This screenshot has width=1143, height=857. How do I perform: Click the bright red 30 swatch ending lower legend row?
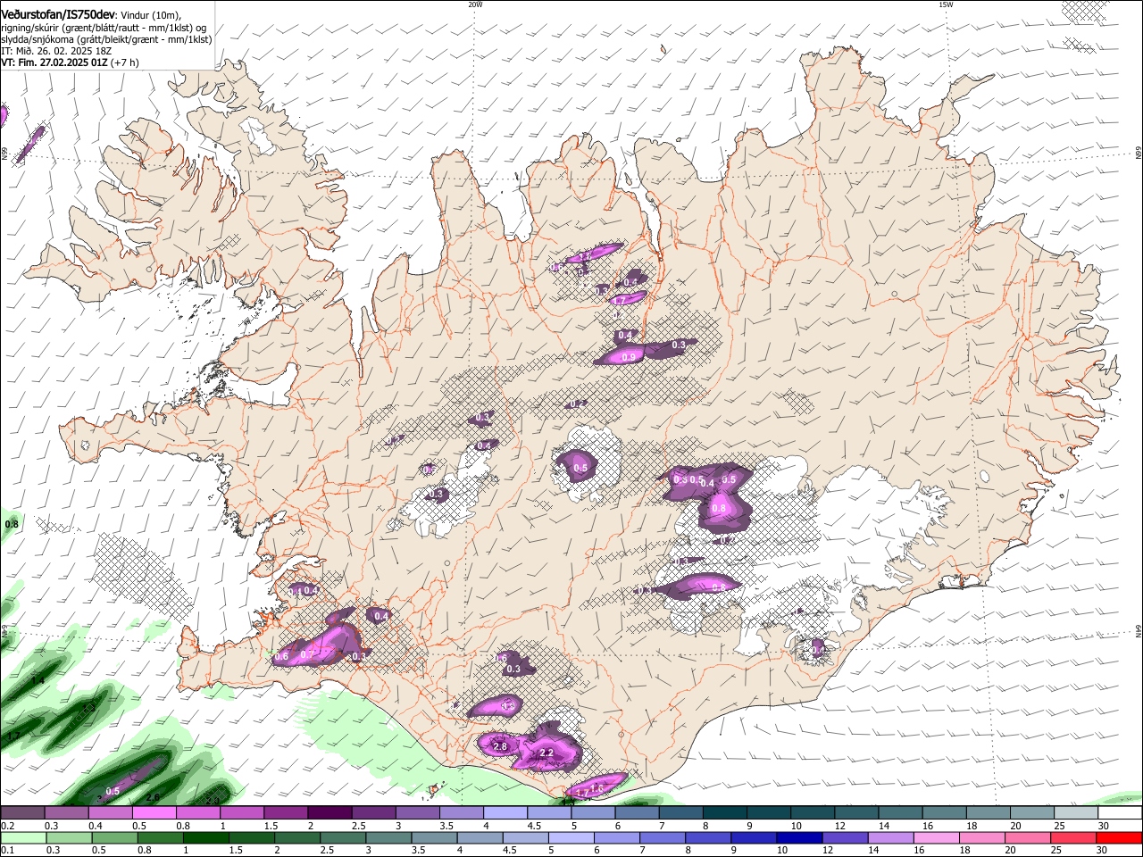(1120, 837)
